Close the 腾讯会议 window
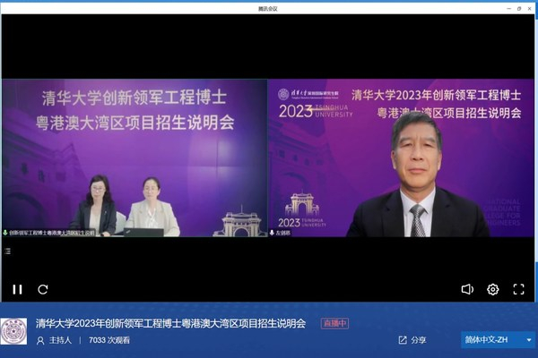 [529, 9]
